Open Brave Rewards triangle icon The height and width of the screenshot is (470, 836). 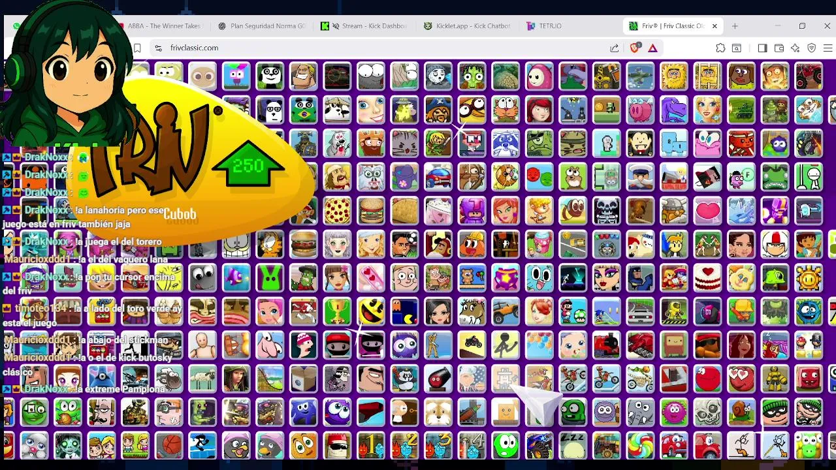point(652,48)
